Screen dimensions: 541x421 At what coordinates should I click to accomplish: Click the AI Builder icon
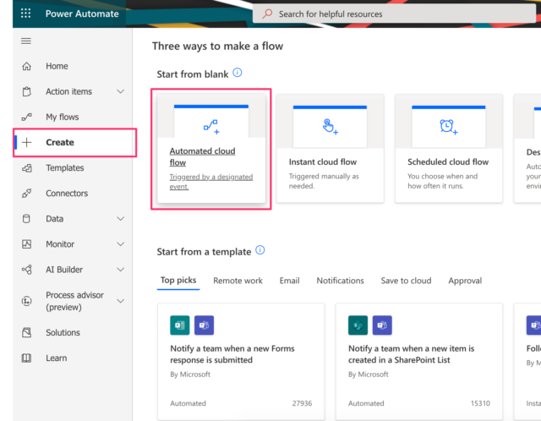coord(26,270)
